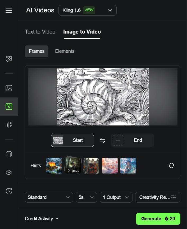The height and width of the screenshot is (229, 187).
Task: Choose the pumpkin house hint thumbnail
Action: [x=54, y=166]
